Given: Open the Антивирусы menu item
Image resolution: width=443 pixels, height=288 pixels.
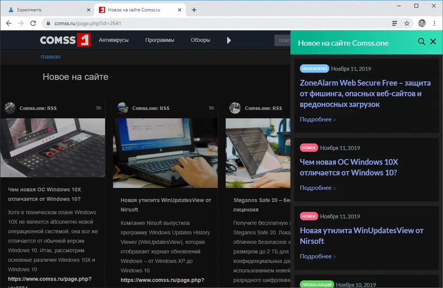Looking at the screenshot, I should coord(113,40).
